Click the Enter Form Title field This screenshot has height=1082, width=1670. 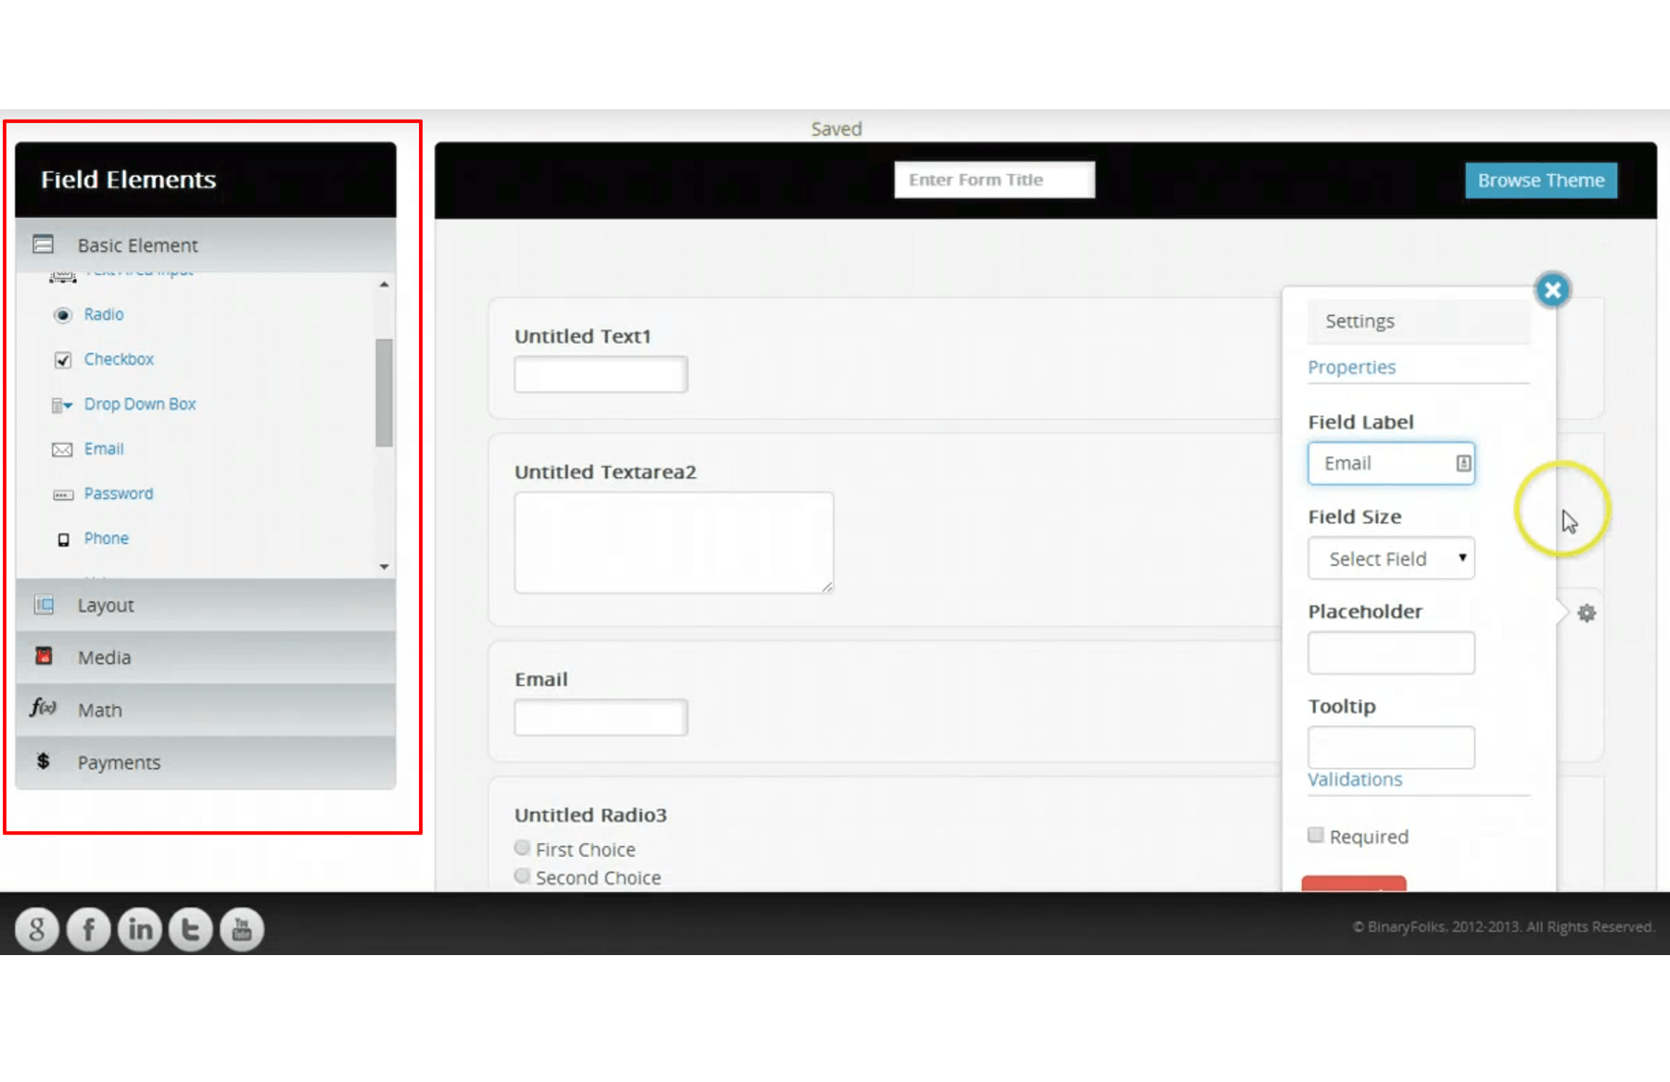tap(993, 180)
